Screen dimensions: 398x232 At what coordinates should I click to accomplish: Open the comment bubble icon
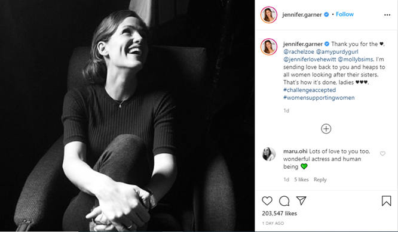284,201
